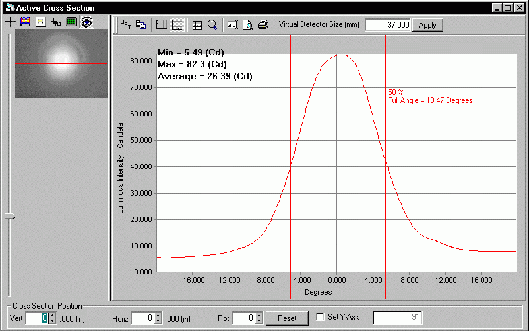Decrease the Rot value with down arrow

tap(259, 321)
